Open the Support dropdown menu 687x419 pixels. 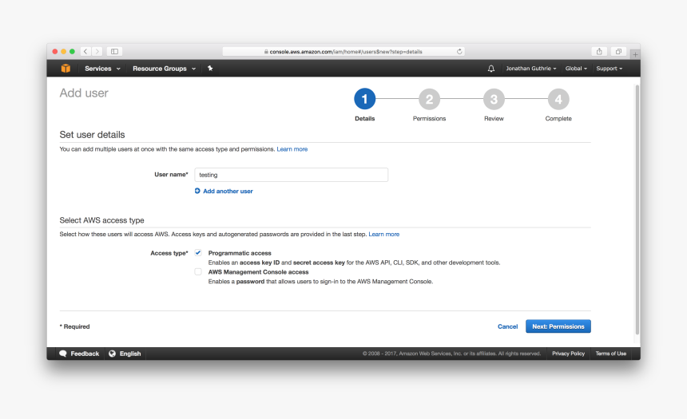tap(609, 69)
